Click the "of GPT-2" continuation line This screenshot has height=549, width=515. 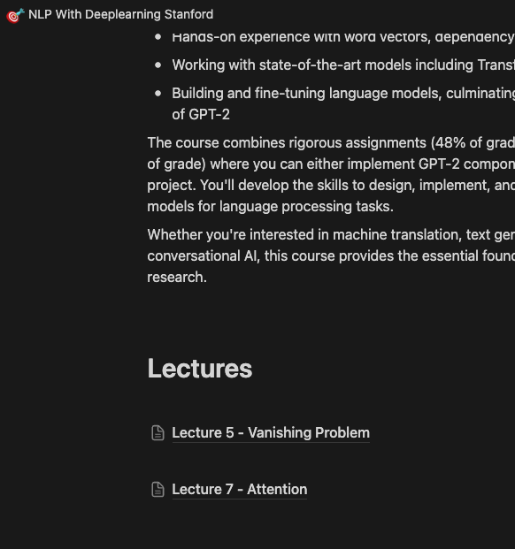pyautogui.click(x=201, y=115)
